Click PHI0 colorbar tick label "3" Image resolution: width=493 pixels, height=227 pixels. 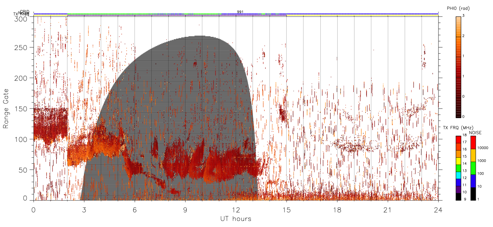463,16
